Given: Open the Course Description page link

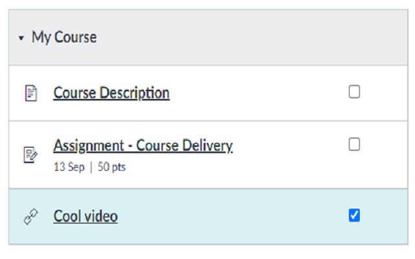Looking at the screenshot, I should 111,93.
